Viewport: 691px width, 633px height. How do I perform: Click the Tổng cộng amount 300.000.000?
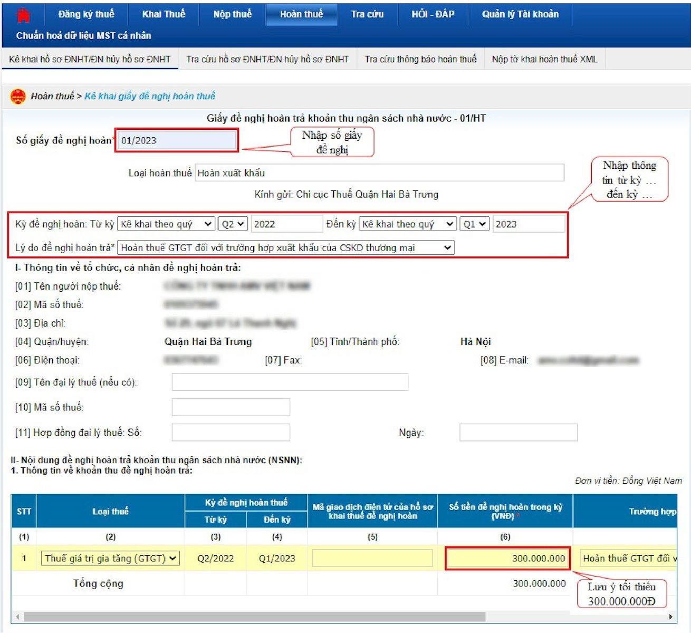tap(539, 583)
